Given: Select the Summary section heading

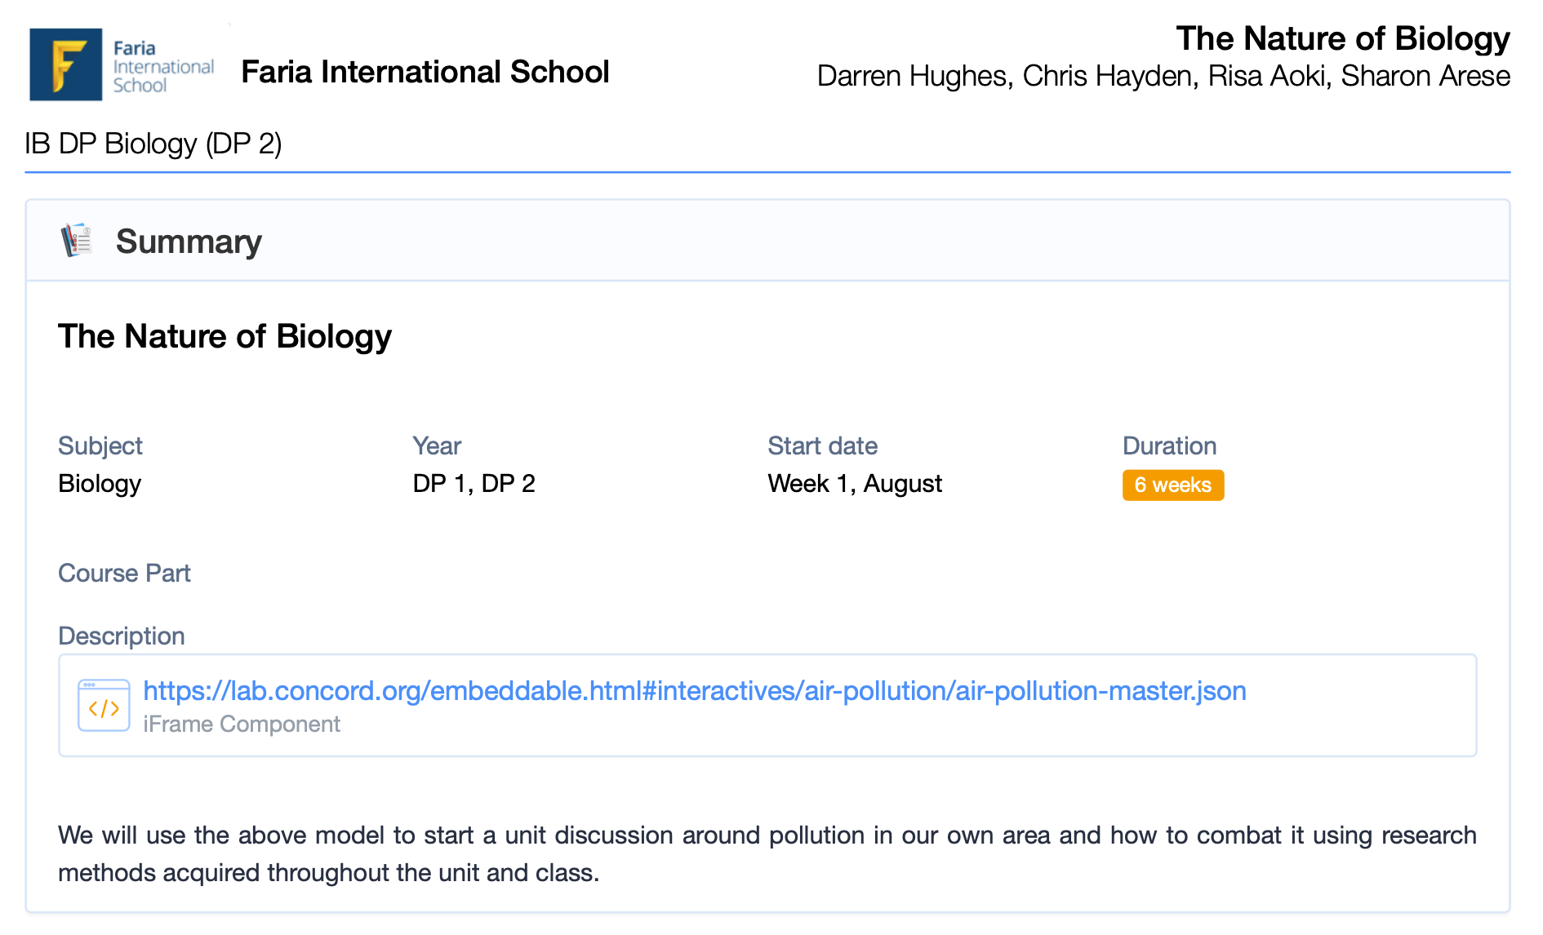Looking at the screenshot, I should click(x=189, y=242).
